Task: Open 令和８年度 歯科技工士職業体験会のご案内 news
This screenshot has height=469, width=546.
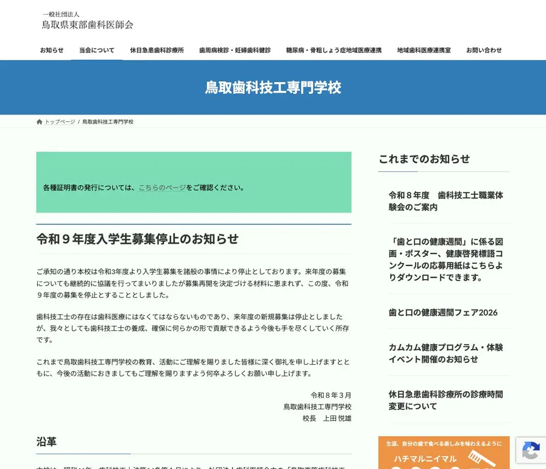Action: coord(445,201)
